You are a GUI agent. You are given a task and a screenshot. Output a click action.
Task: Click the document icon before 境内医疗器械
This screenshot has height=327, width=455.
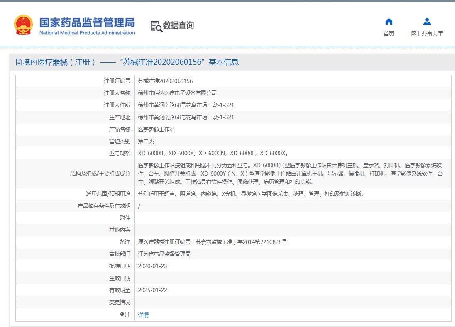click(x=19, y=62)
